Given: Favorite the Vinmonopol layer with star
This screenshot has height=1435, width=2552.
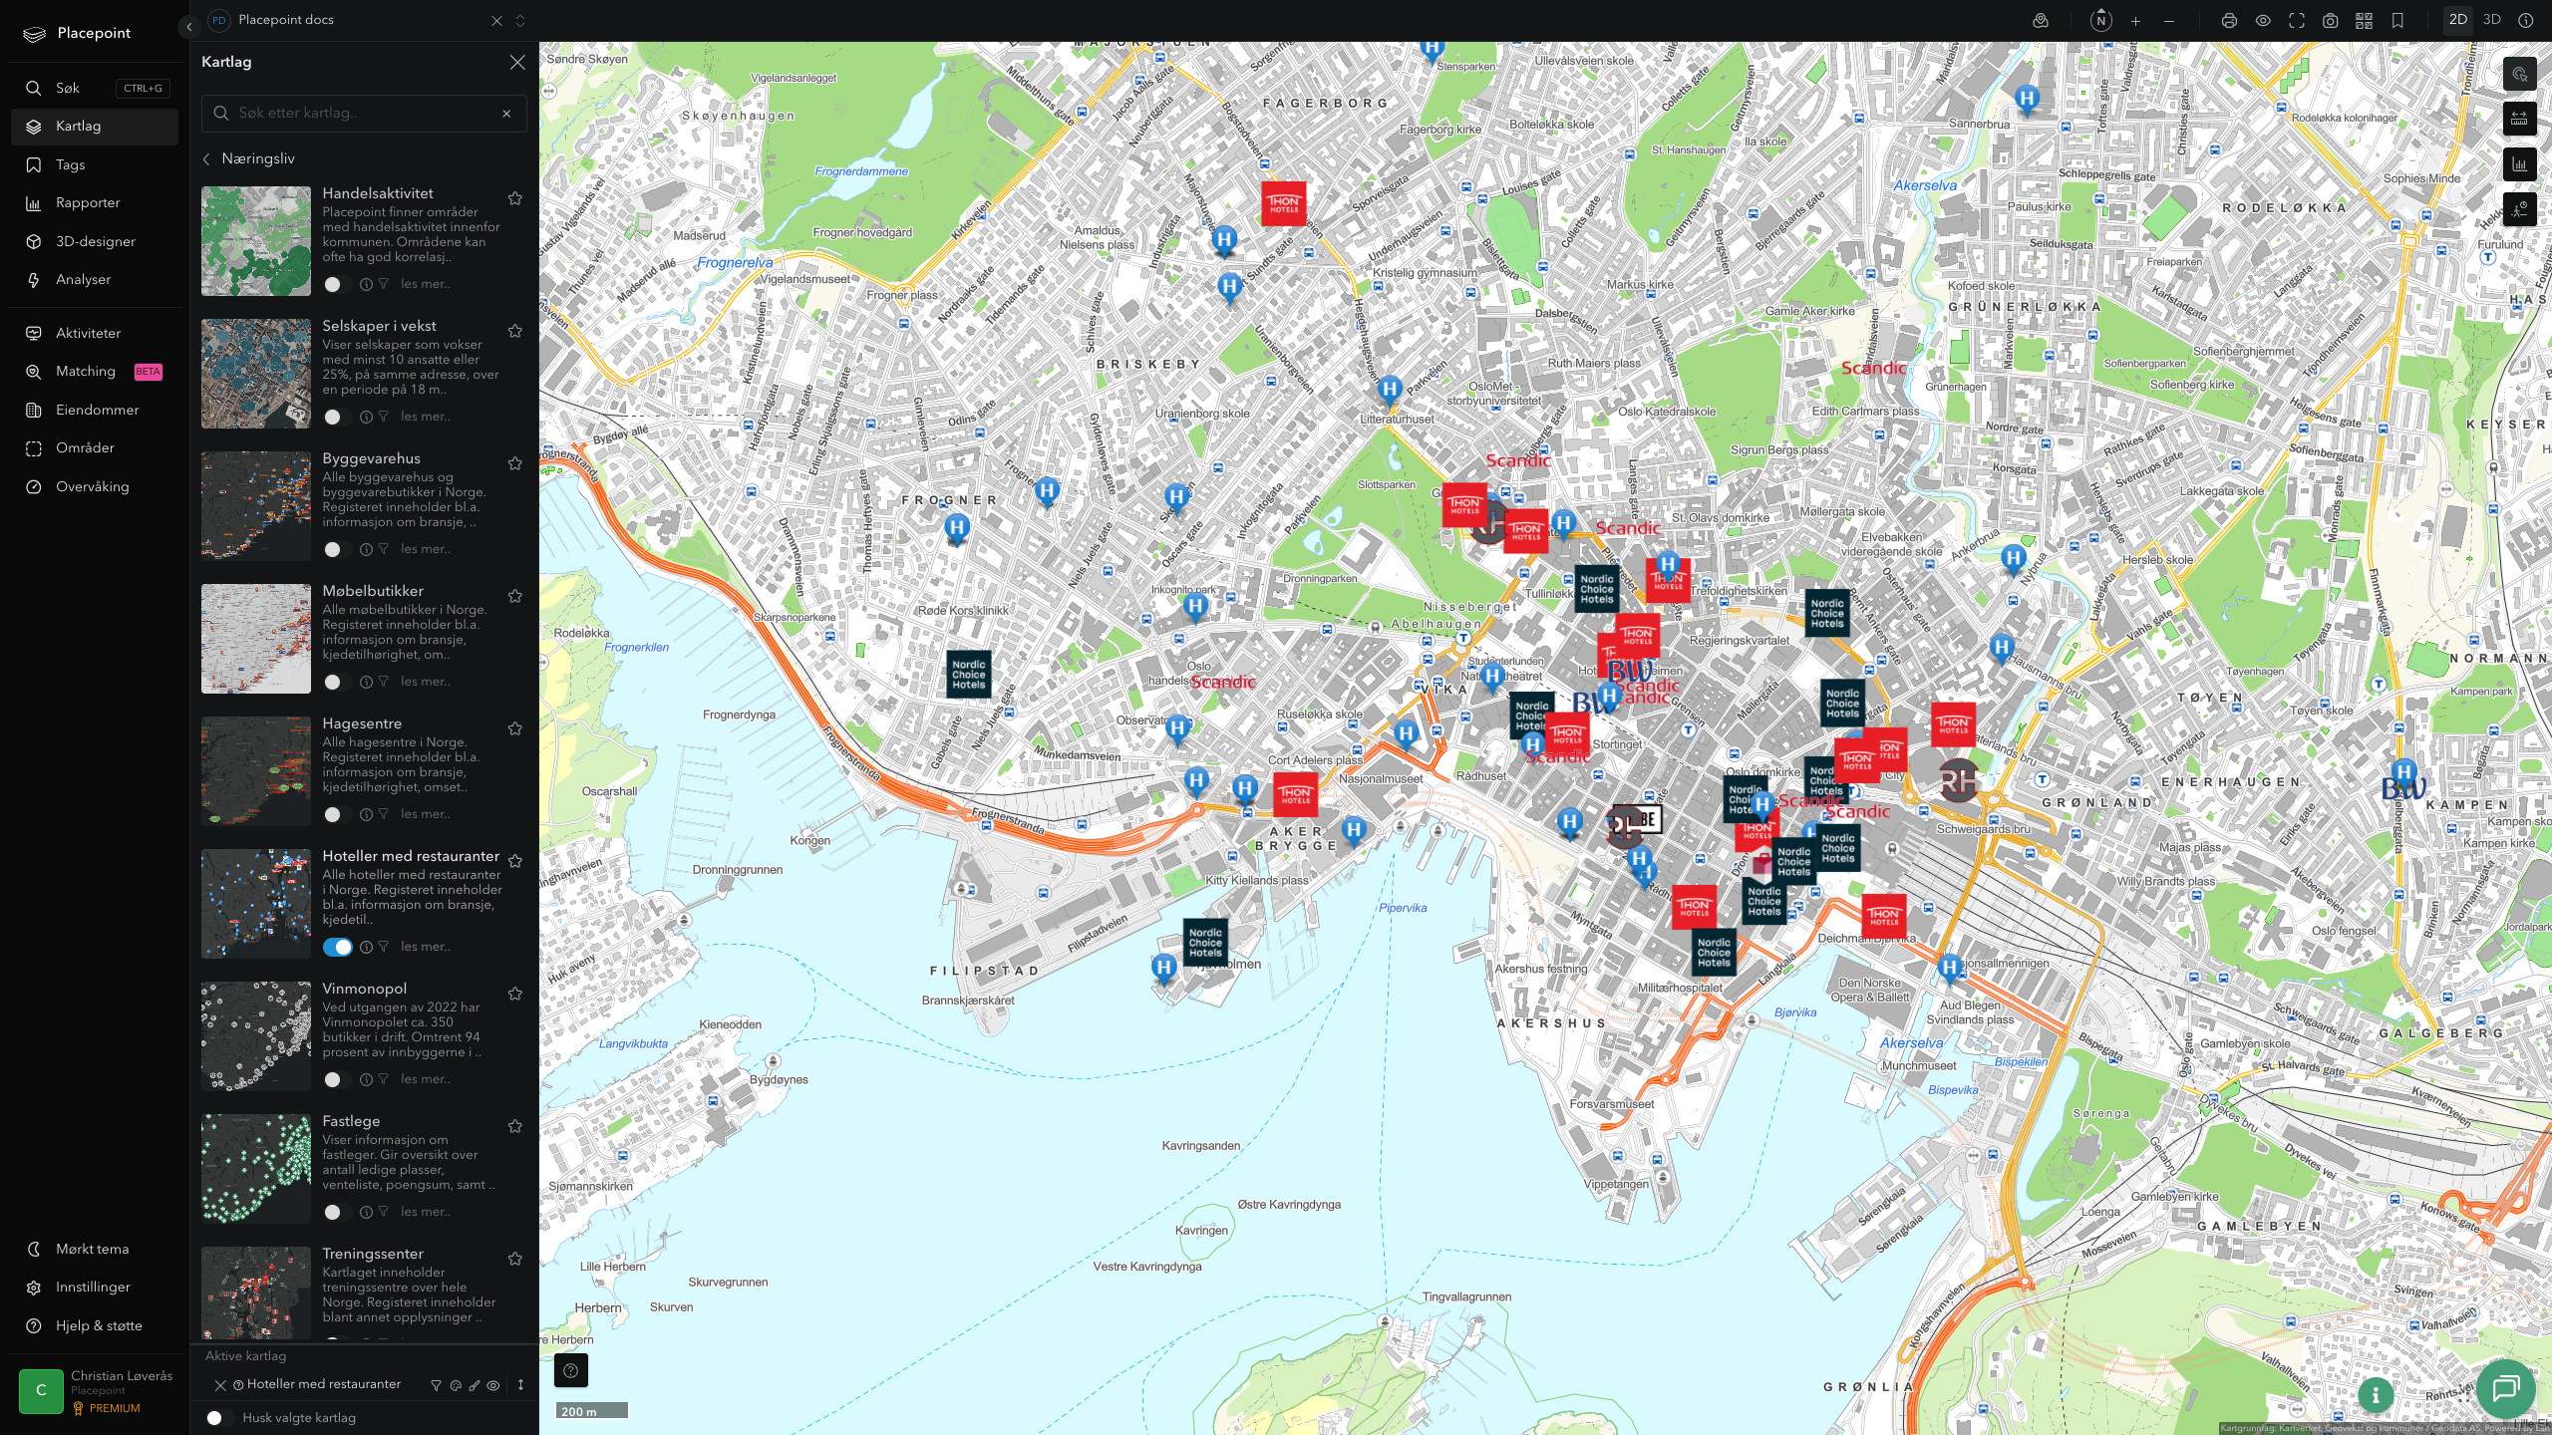Looking at the screenshot, I should click(x=515, y=994).
